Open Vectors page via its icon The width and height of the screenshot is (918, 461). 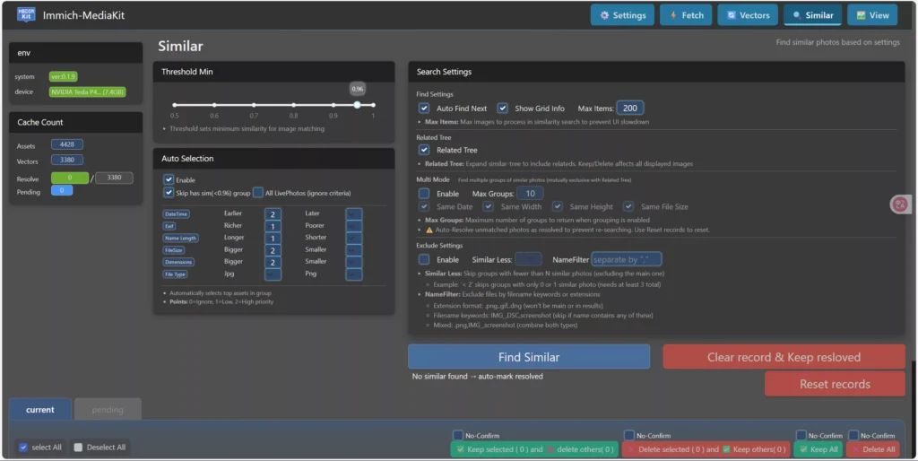pyautogui.click(x=732, y=15)
